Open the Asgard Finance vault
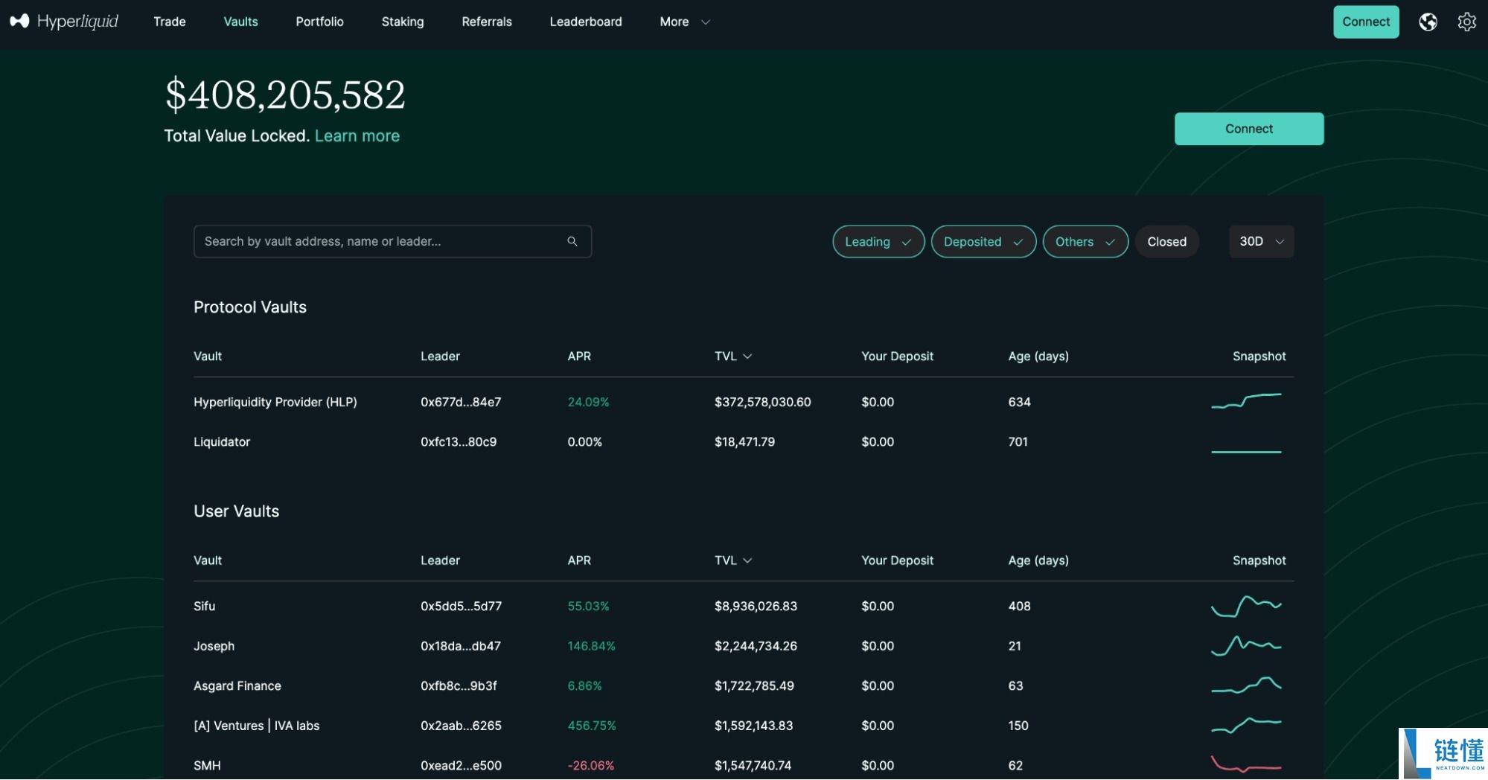 237,685
